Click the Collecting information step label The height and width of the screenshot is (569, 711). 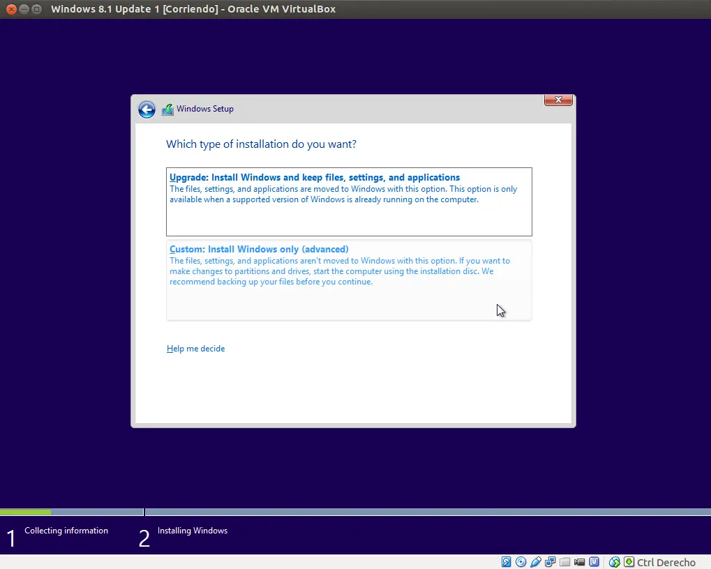[66, 531]
